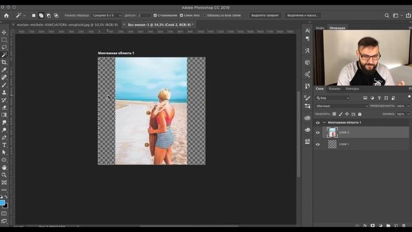Switch to the marian-michele unsplash.jpg document tab

67,24
